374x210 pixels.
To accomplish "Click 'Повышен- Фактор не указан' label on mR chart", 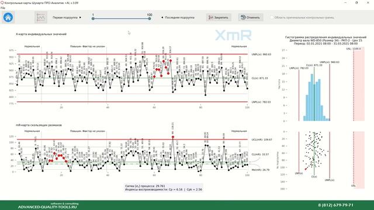I will tap(88, 131).
